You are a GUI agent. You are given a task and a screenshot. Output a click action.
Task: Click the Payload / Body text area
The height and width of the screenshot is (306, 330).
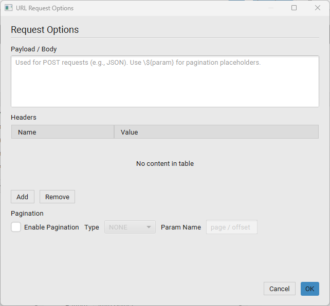[x=165, y=81]
